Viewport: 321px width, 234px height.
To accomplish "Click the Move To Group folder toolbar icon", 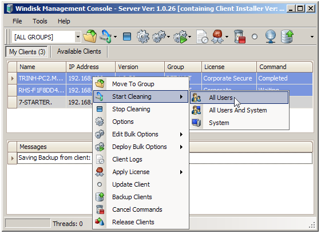I will coord(90,37).
